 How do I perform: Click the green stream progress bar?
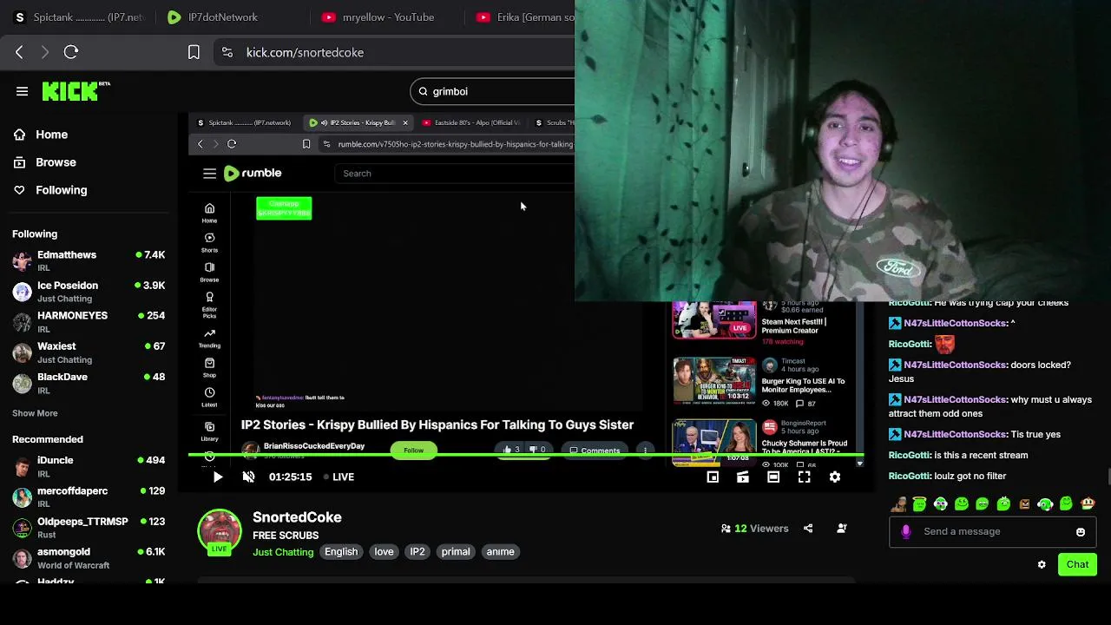(526, 455)
